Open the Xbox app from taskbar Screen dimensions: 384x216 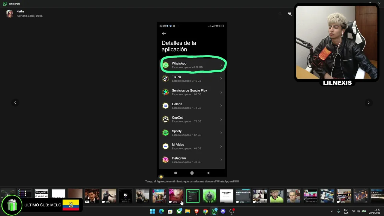[179, 211]
